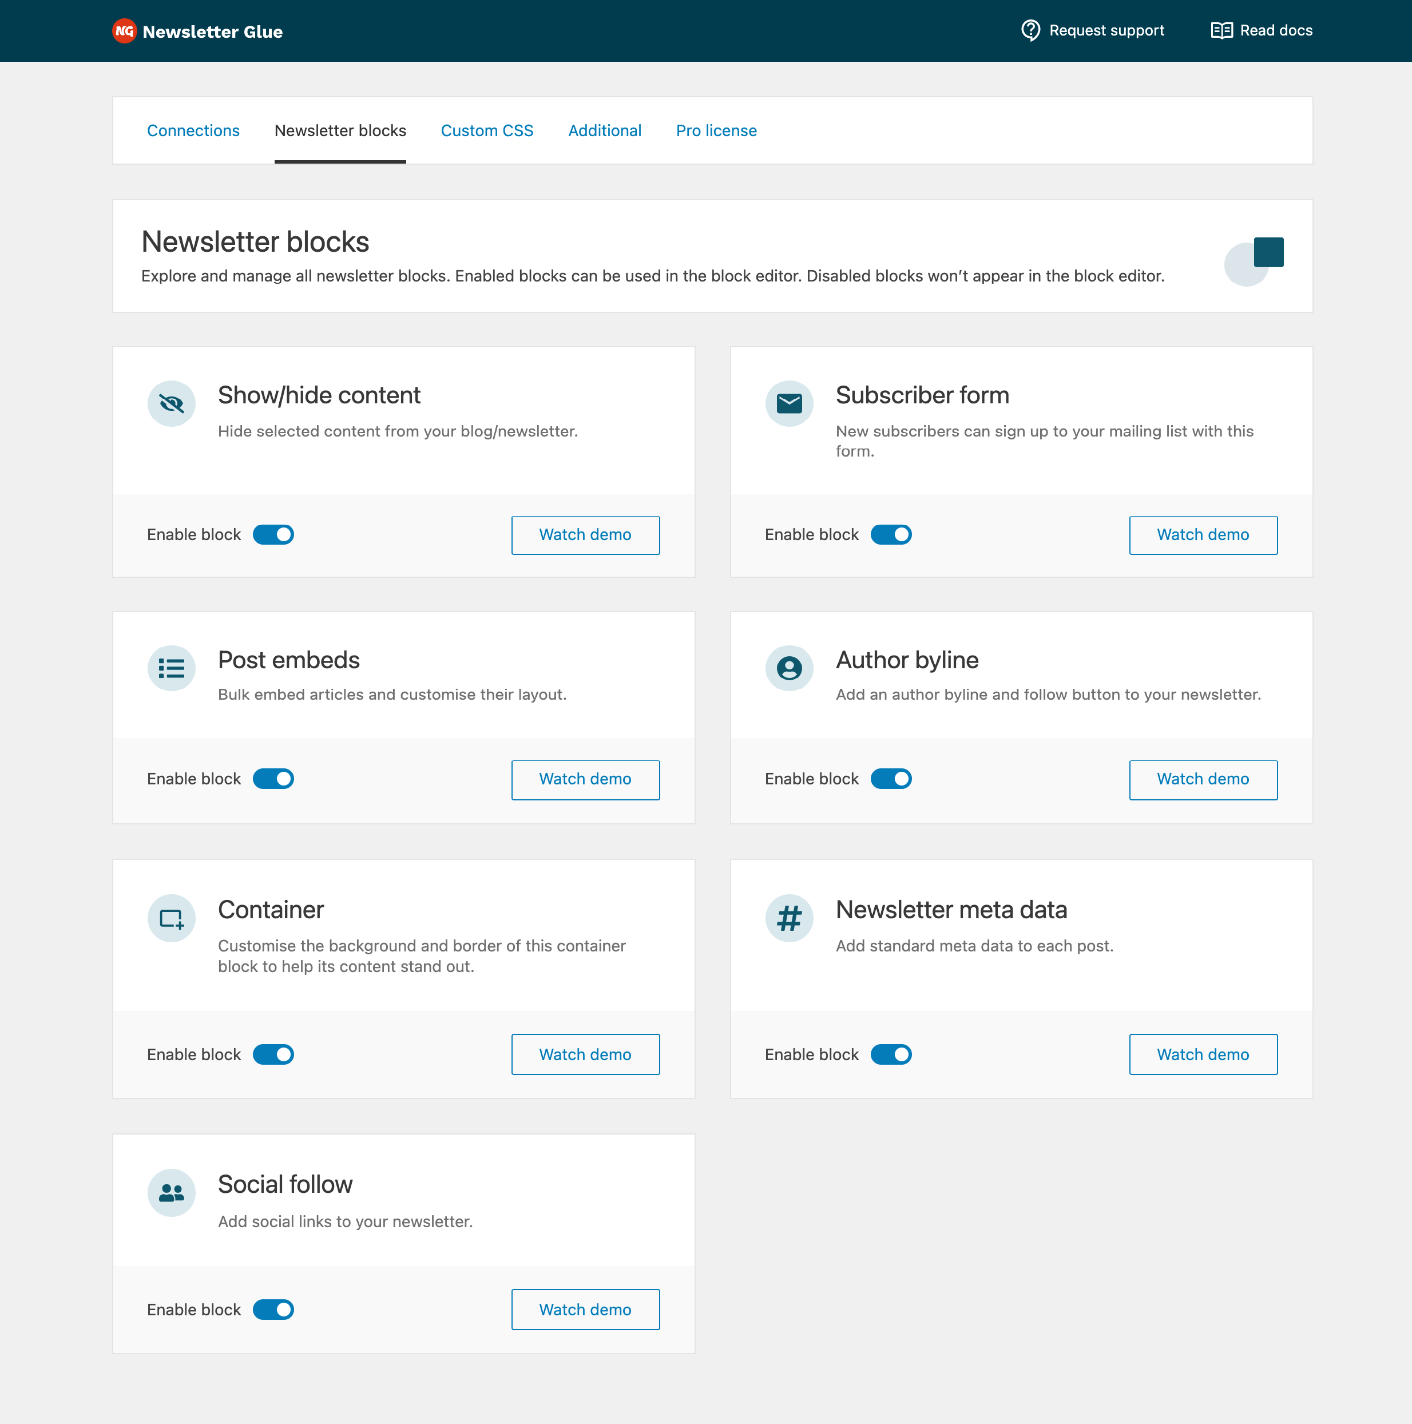Open the Read docs link
The height and width of the screenshot is (1424, 1412).
point(1262,30)
